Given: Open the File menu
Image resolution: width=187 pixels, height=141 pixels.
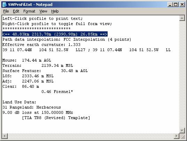Looking at the screenshot, I should [x=6, y=11].
